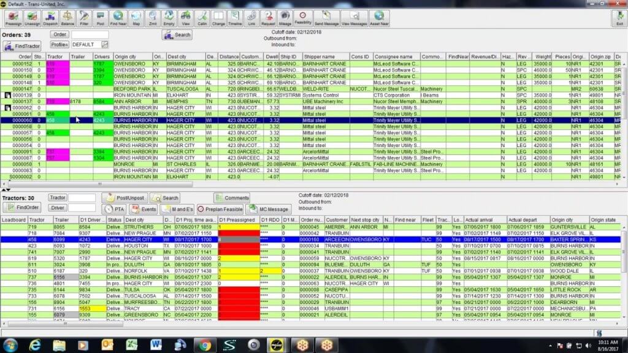The image size is (628, 353).
Task: Click the Unassign toolbar icon
Action: pyautogui.click(x=32, y=18)
